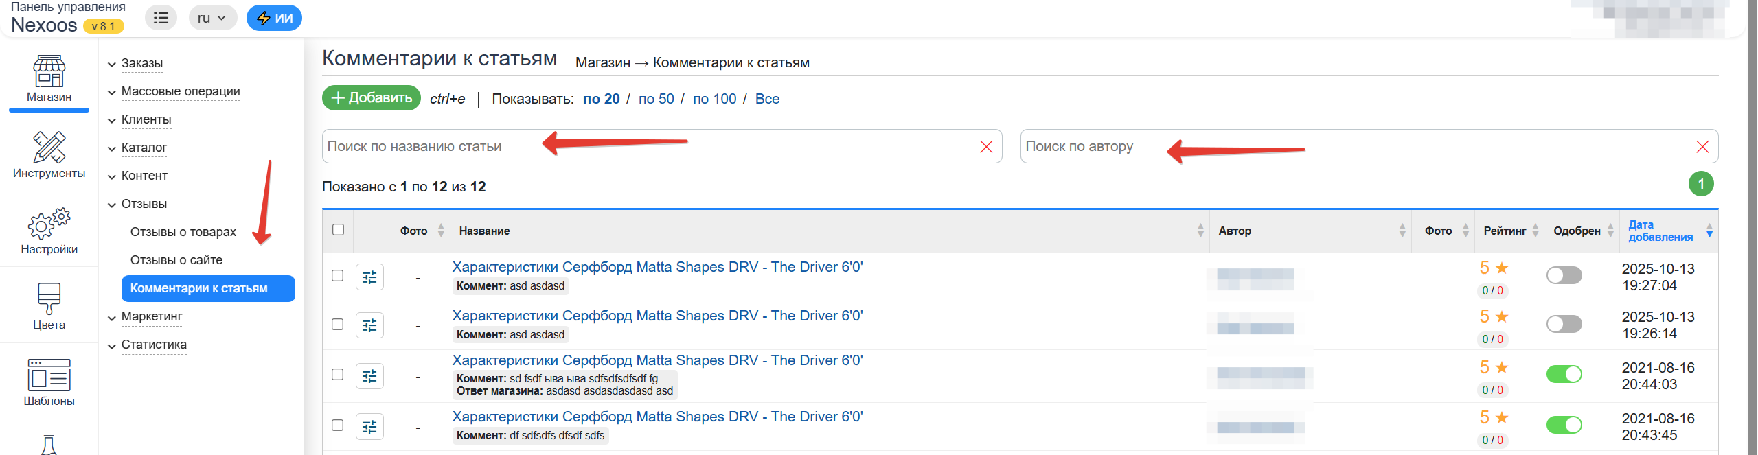The image size is (1758, 455).
Task: Disable approval toggle on 2021-08-16 20:44:03 comment
Action: point(1564,374)
